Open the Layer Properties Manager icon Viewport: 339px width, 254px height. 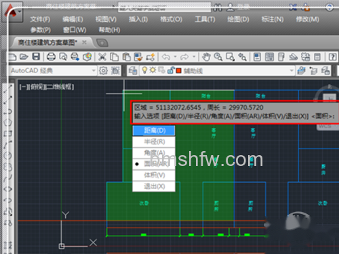[133, 71]
